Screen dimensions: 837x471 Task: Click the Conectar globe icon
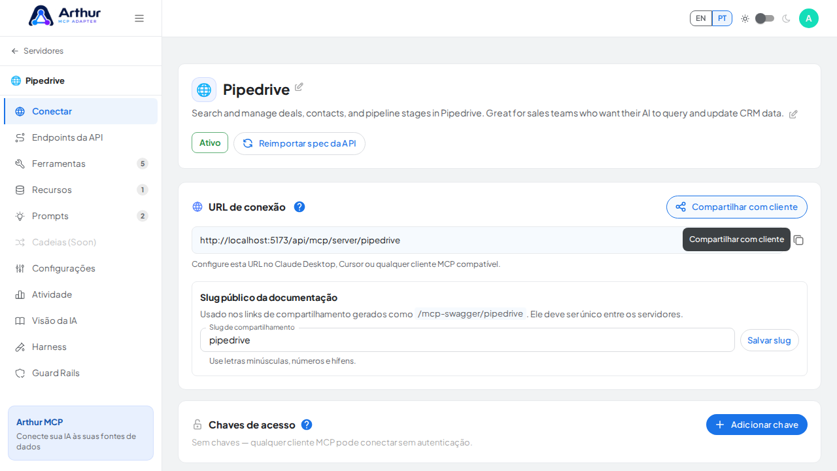(x=20, y=111)
